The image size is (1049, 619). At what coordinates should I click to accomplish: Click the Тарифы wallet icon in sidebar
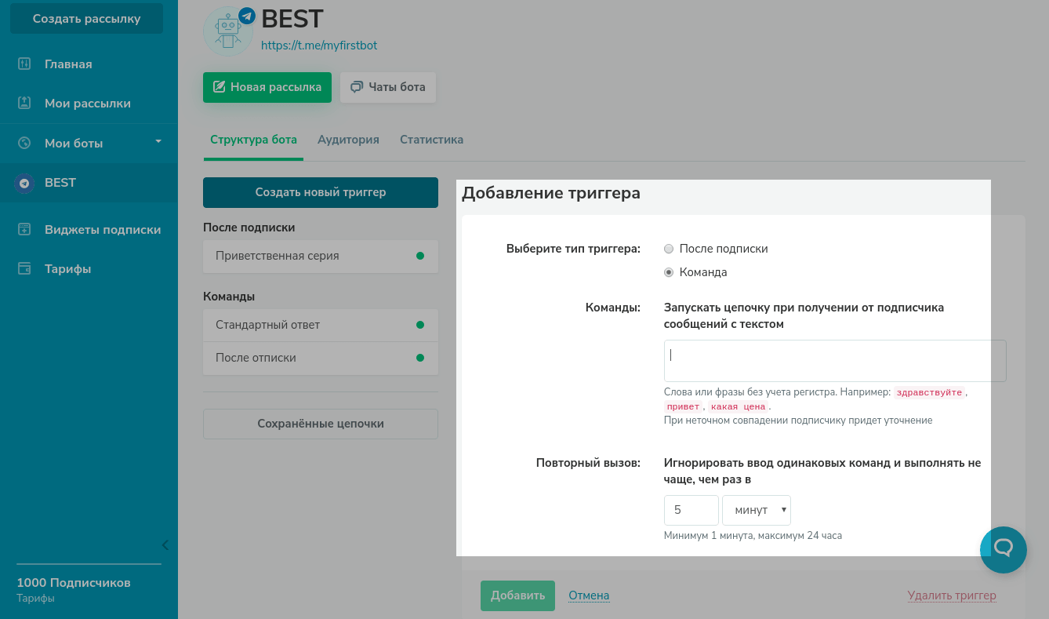(x=24, y=268)
